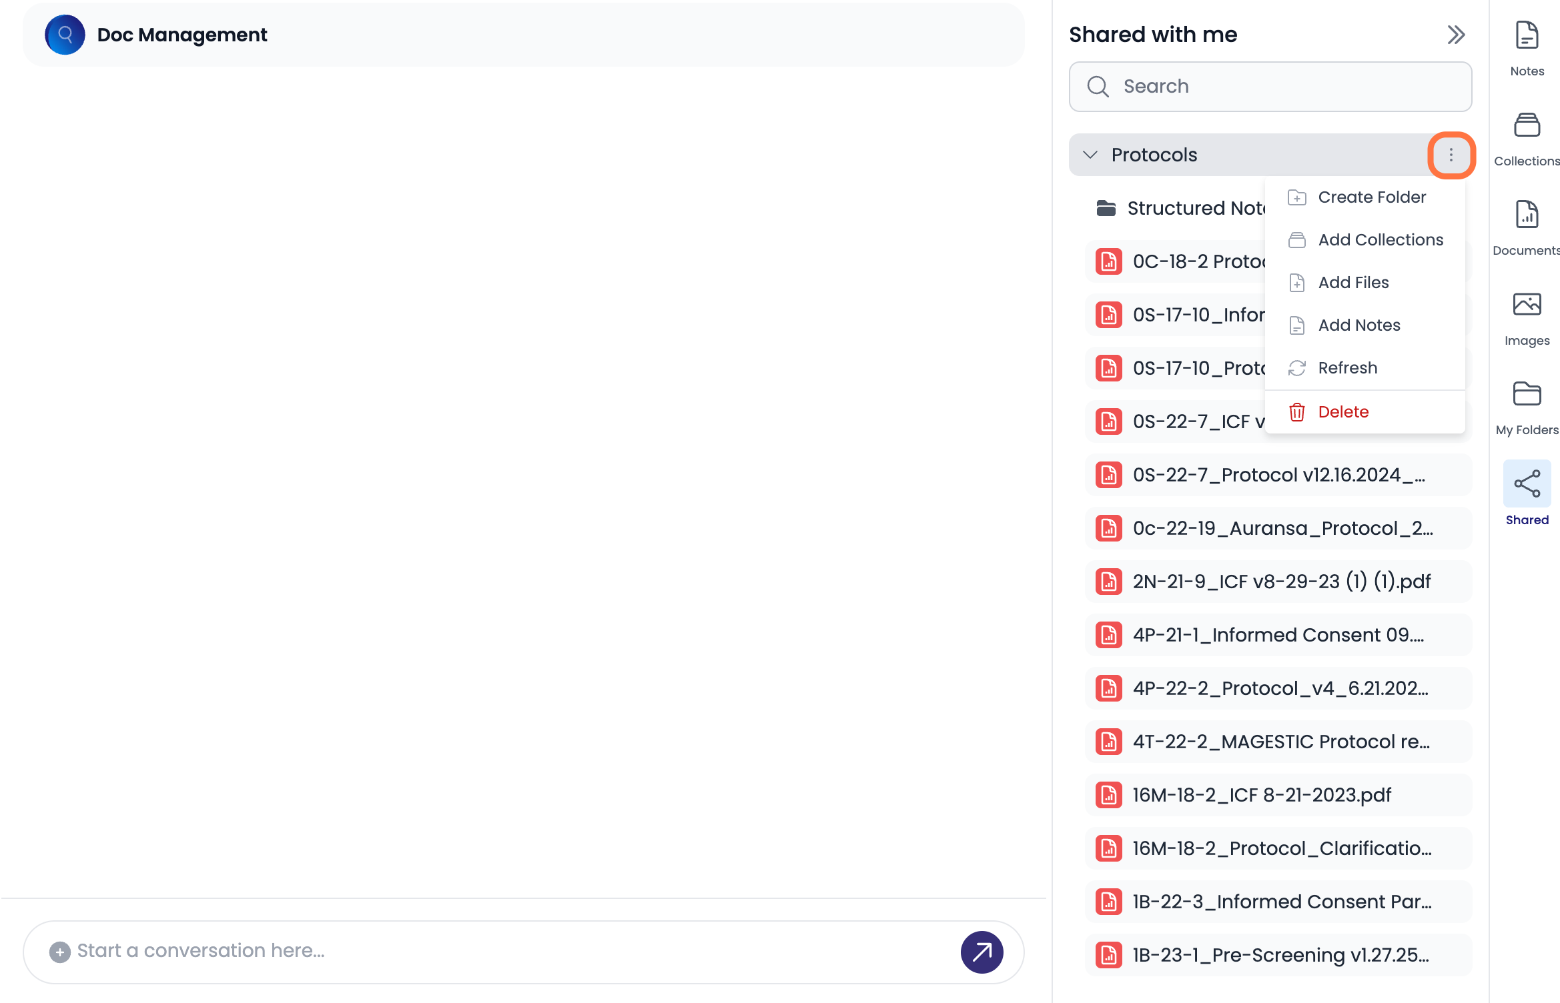Click the PDF icon of 16M-18-2_ICF file
Screen dimensions: 1560x1003
1108,795
